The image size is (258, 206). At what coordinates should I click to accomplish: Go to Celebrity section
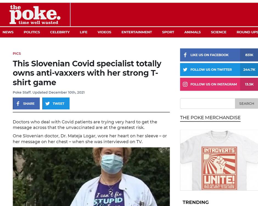point(60,32)
